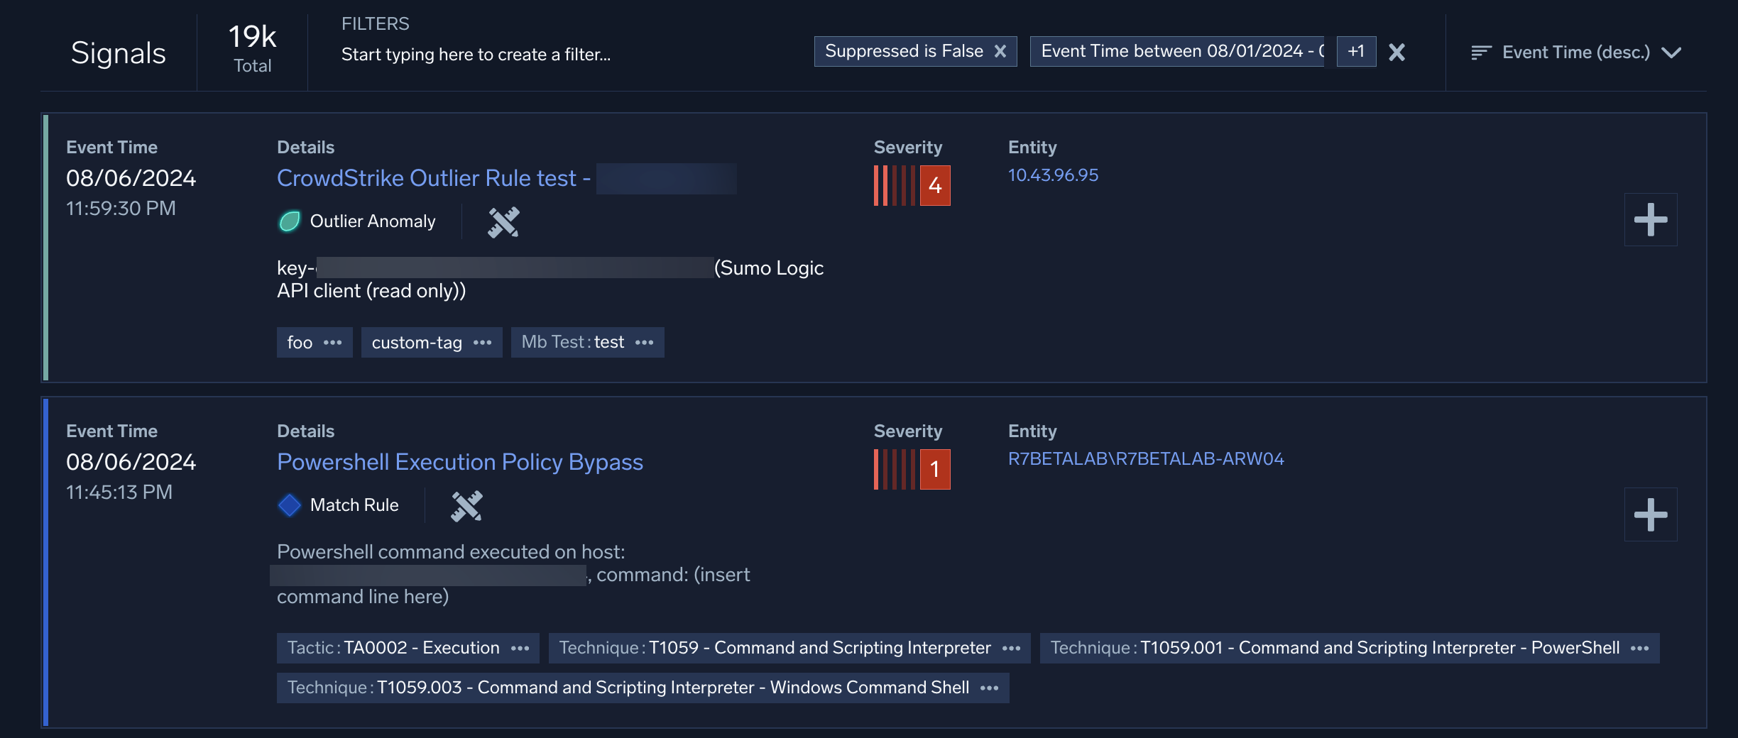This screenshot has height=738, width=1738.
Task: Click the severity 4 indicator
Action: click(934, 186)
